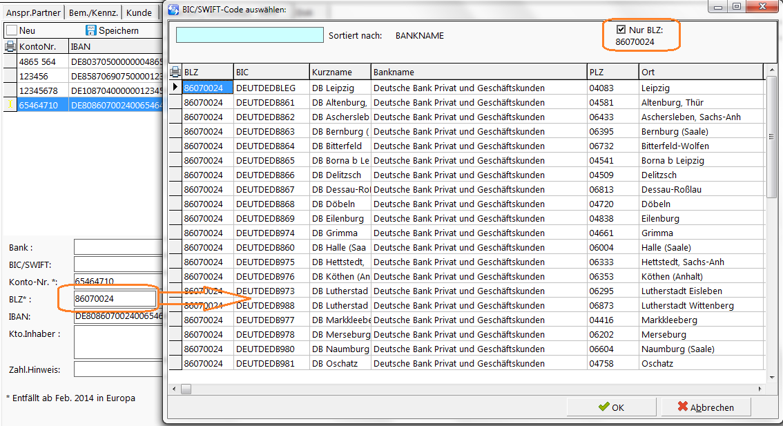Sort by BLZ column header
The width and height of the screenshot is (783, 426).
(208, 72)
